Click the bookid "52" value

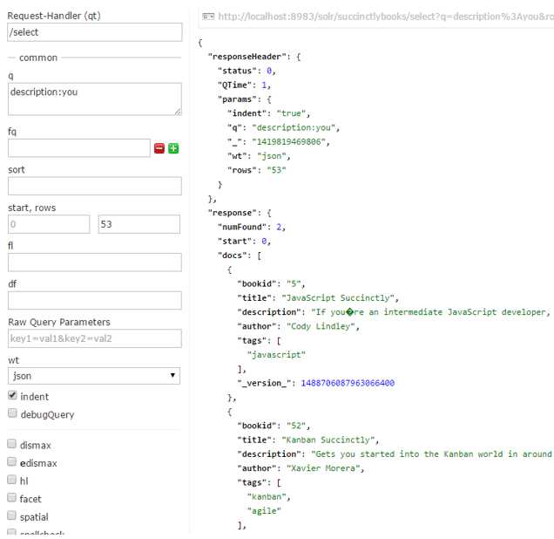296,426
